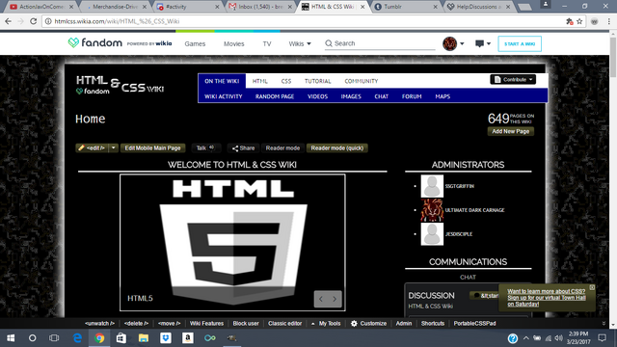Click Reader mode (quick) button
The width and height of the screenshot is (617, 347).
point(336,147)
